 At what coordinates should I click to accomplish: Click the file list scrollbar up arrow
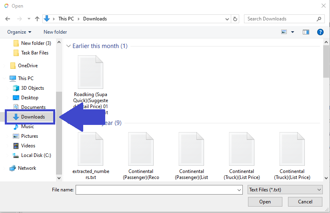(326, 42)
